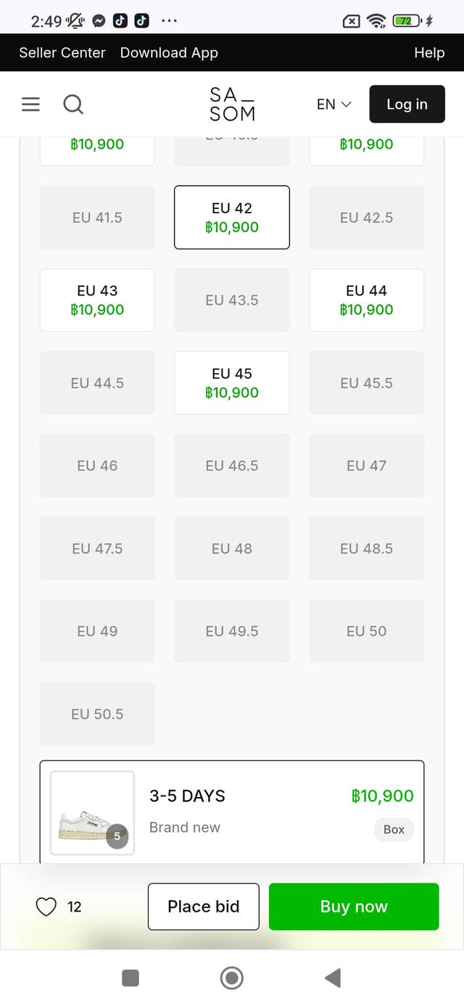Screen dimensions: 464x1006
Task: Open the sneaker product thumbnail
Action: tap(92, 813)
